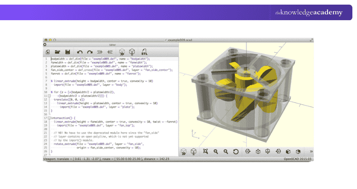Click the Reset View circular arrow icon
The width and height of the screenshot is (357, 189).
click(236, 151)
